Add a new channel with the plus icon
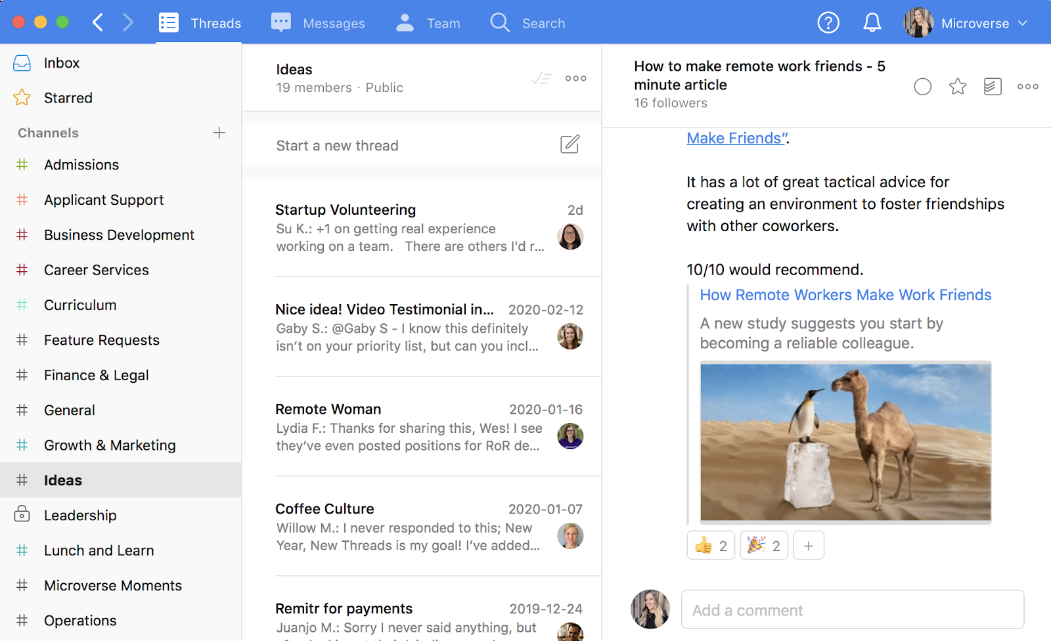Viewport: 1051px width, 641px height. (x=219, y=133)
